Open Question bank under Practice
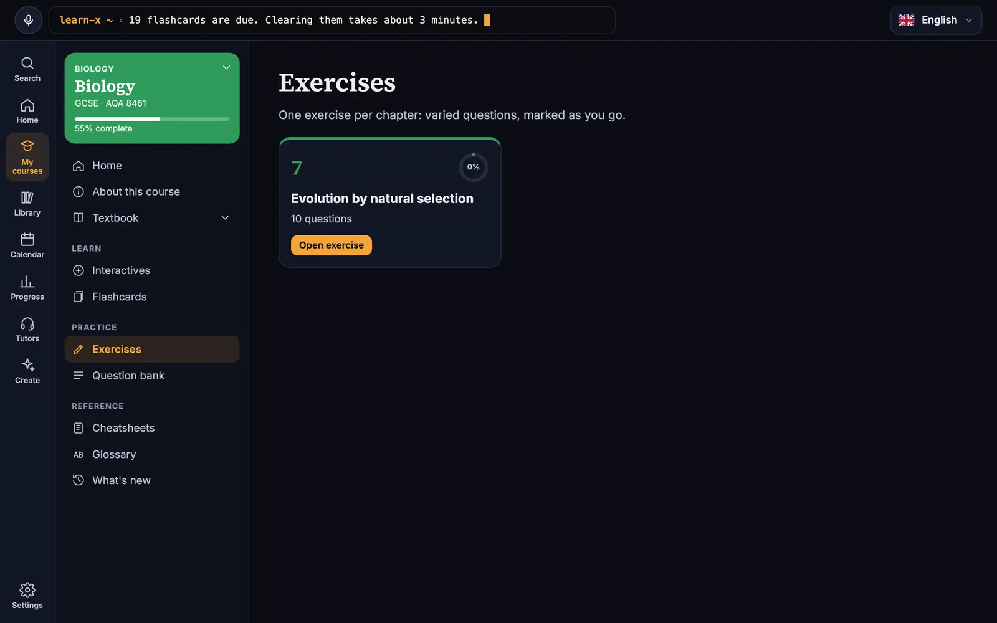The image size is (997, 623). [x=152, y=376]
